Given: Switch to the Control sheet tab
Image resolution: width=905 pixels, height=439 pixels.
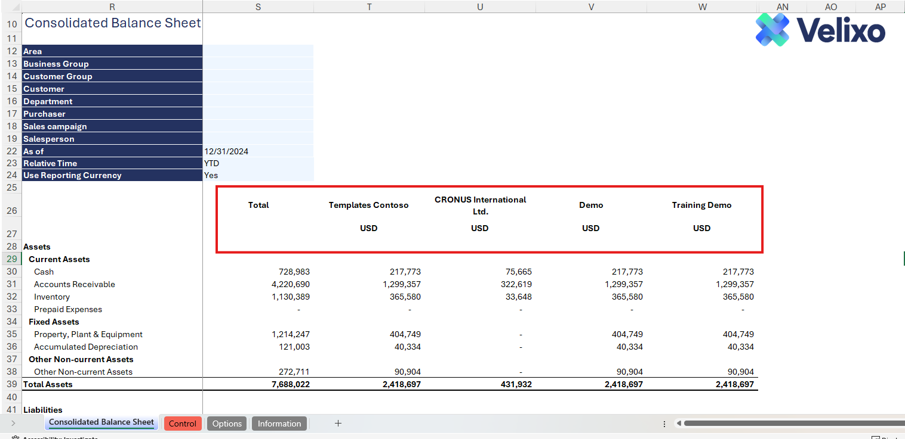Looking at the screenshot, I should pos(182,424).
